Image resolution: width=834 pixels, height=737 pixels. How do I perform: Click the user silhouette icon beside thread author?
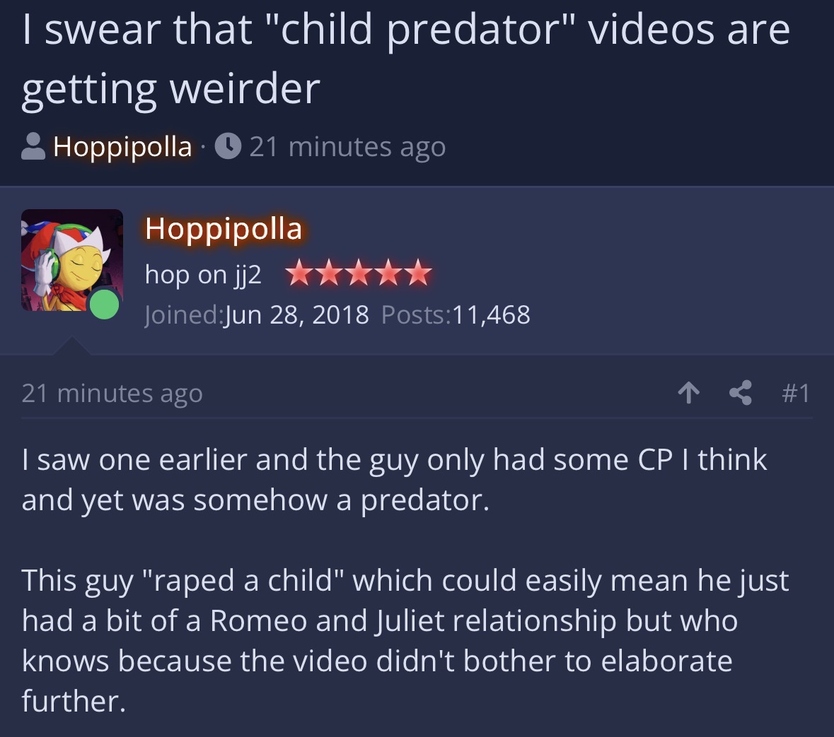click(x=33, y=146)
